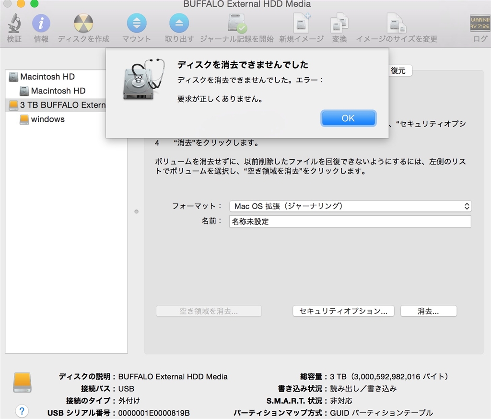Image resolution: width=491 pixels, height=419 pixels.
Task: Click the Convert (変換) toolbar icon
Action: coord(339,24)
